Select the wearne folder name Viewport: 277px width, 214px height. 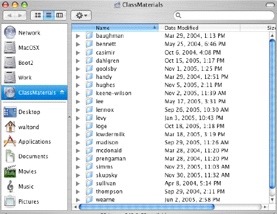click(105, 199)
